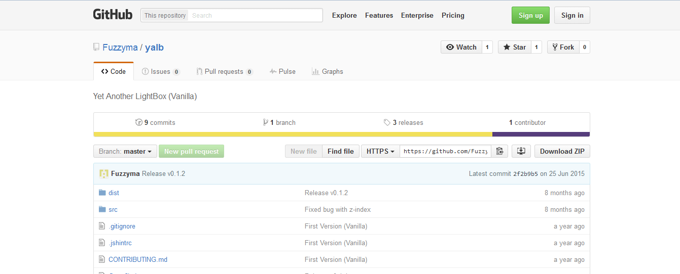This screenshot has height=274, width=680.
Task: Copy clone URL with clipboard icon
Action: click(499, 151)
